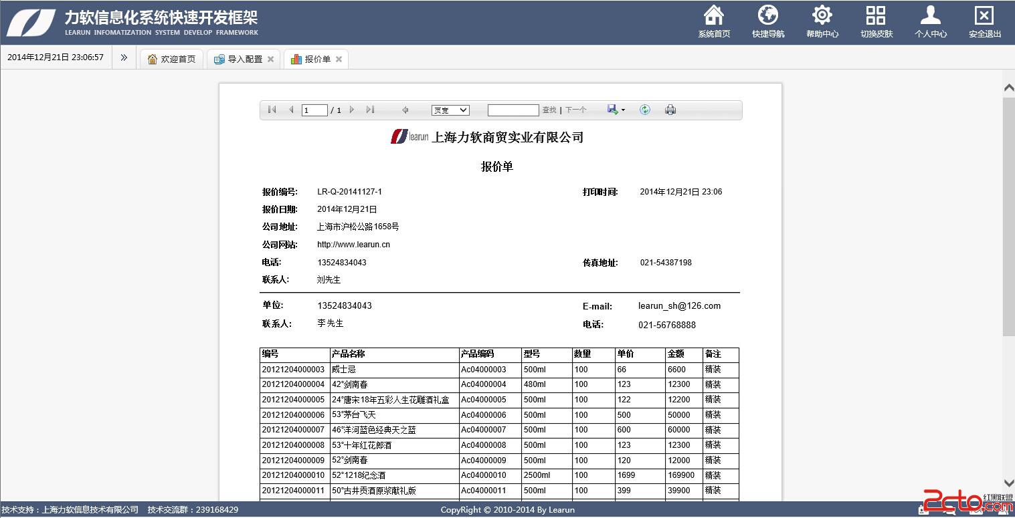Switch to the 欢迎首页 tab

(x=172, y=59)
